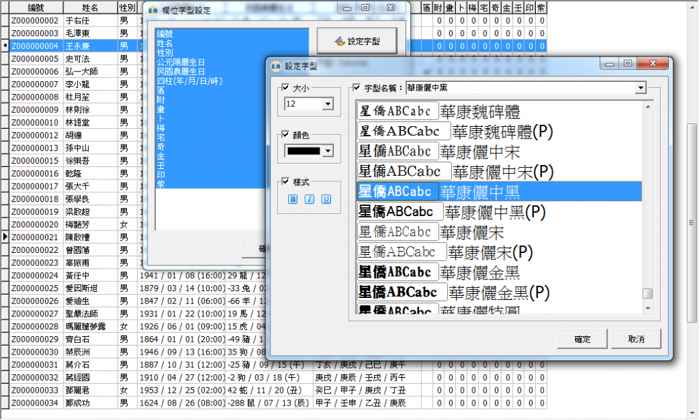Open the color dropdown arrow
This screenshot has width=699, height=420.
click(x=328, y=151)
